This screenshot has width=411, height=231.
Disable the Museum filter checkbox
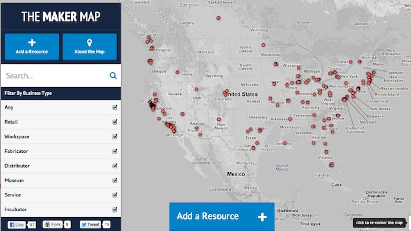click(115, 180)
